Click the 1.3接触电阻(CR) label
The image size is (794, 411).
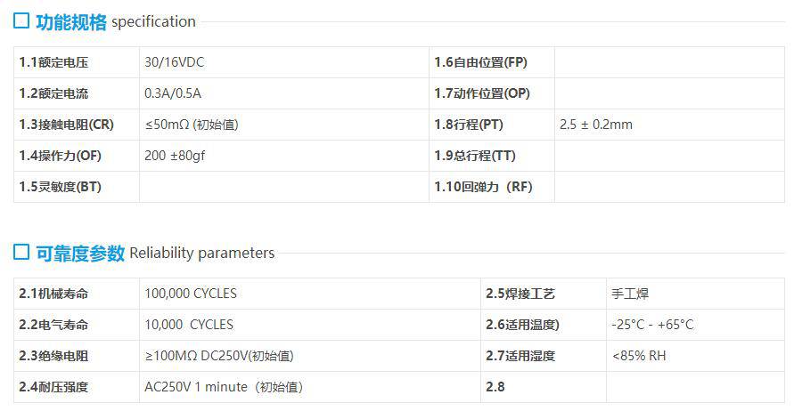pos(67,125)
